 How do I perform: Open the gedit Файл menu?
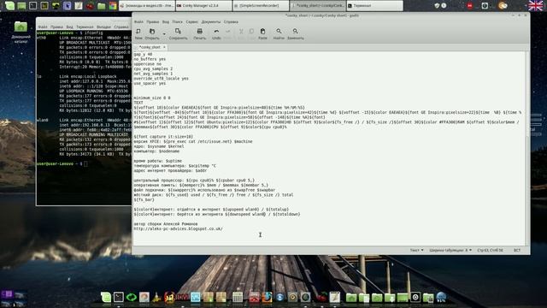138,21
